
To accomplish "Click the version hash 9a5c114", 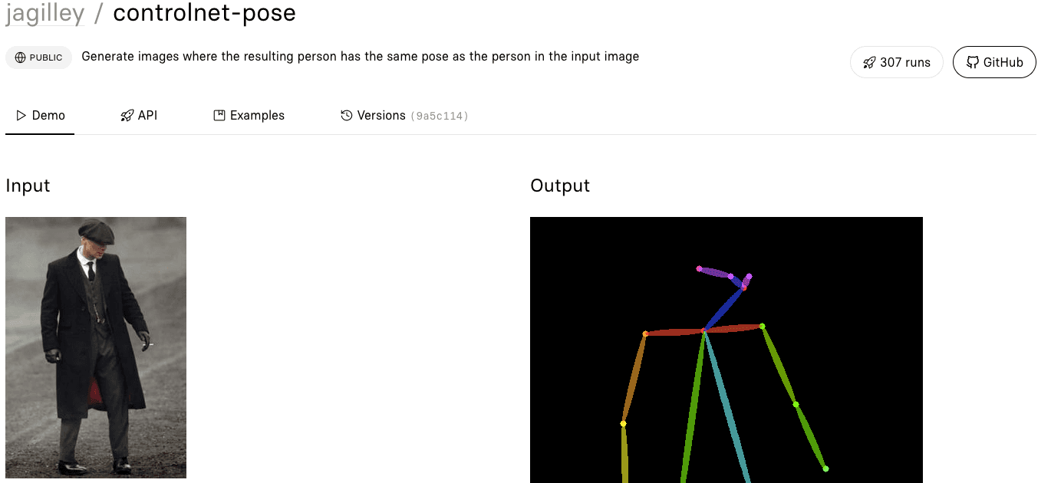I will coord(440,117).
